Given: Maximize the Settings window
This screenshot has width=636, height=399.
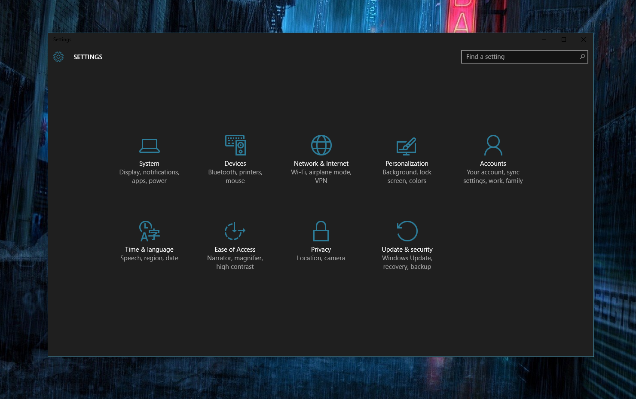Looking at the screenshot, I should pyautogui.click(x=564, y=40).
